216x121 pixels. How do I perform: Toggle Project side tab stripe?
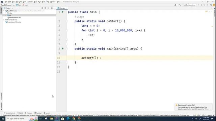pos(1,10)
